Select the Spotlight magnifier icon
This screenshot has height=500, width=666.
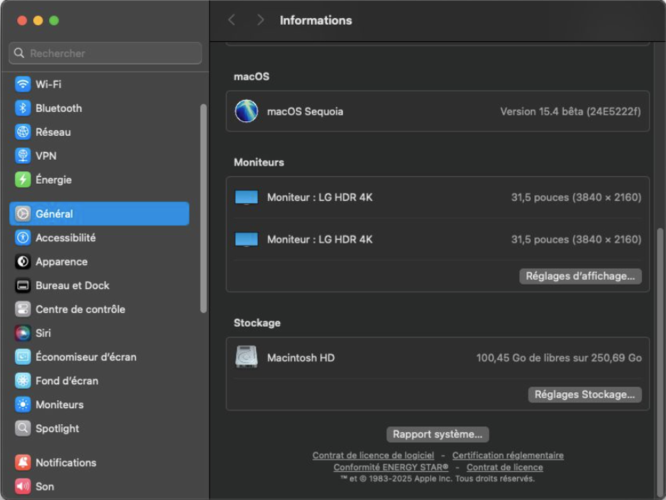pyautogui.click(x=23, y=428)
